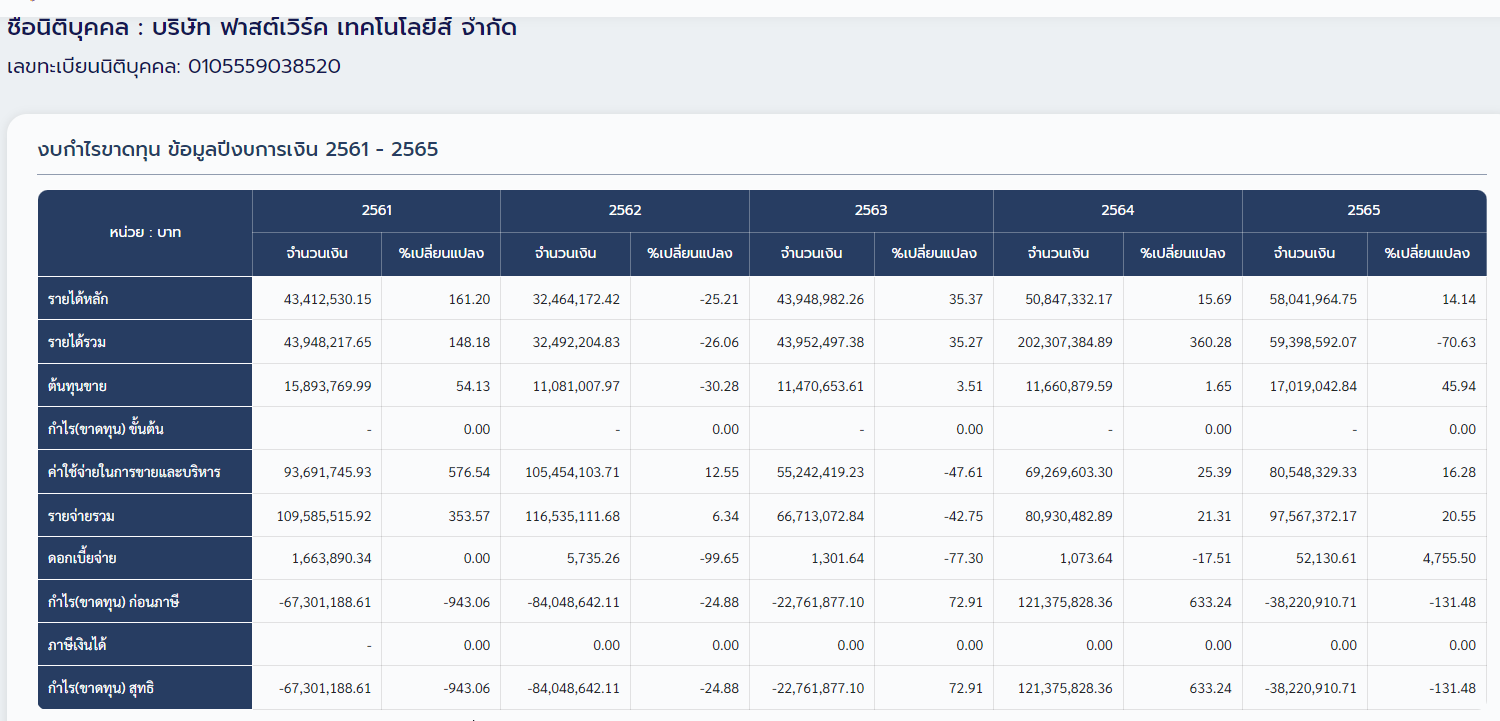The width and height of the screenshot is (1500, 721).
Task: Click the %เปลี่ยนแปลง subheader under 2564
Action: coord(1183,254)
